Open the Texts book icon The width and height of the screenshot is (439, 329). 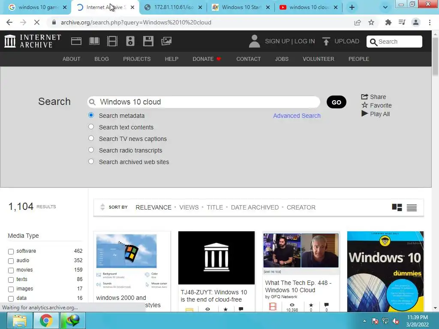(x=94, y=41)
